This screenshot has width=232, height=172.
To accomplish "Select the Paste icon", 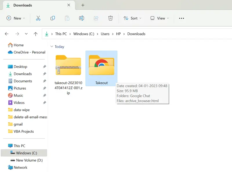I will [67, 18].
